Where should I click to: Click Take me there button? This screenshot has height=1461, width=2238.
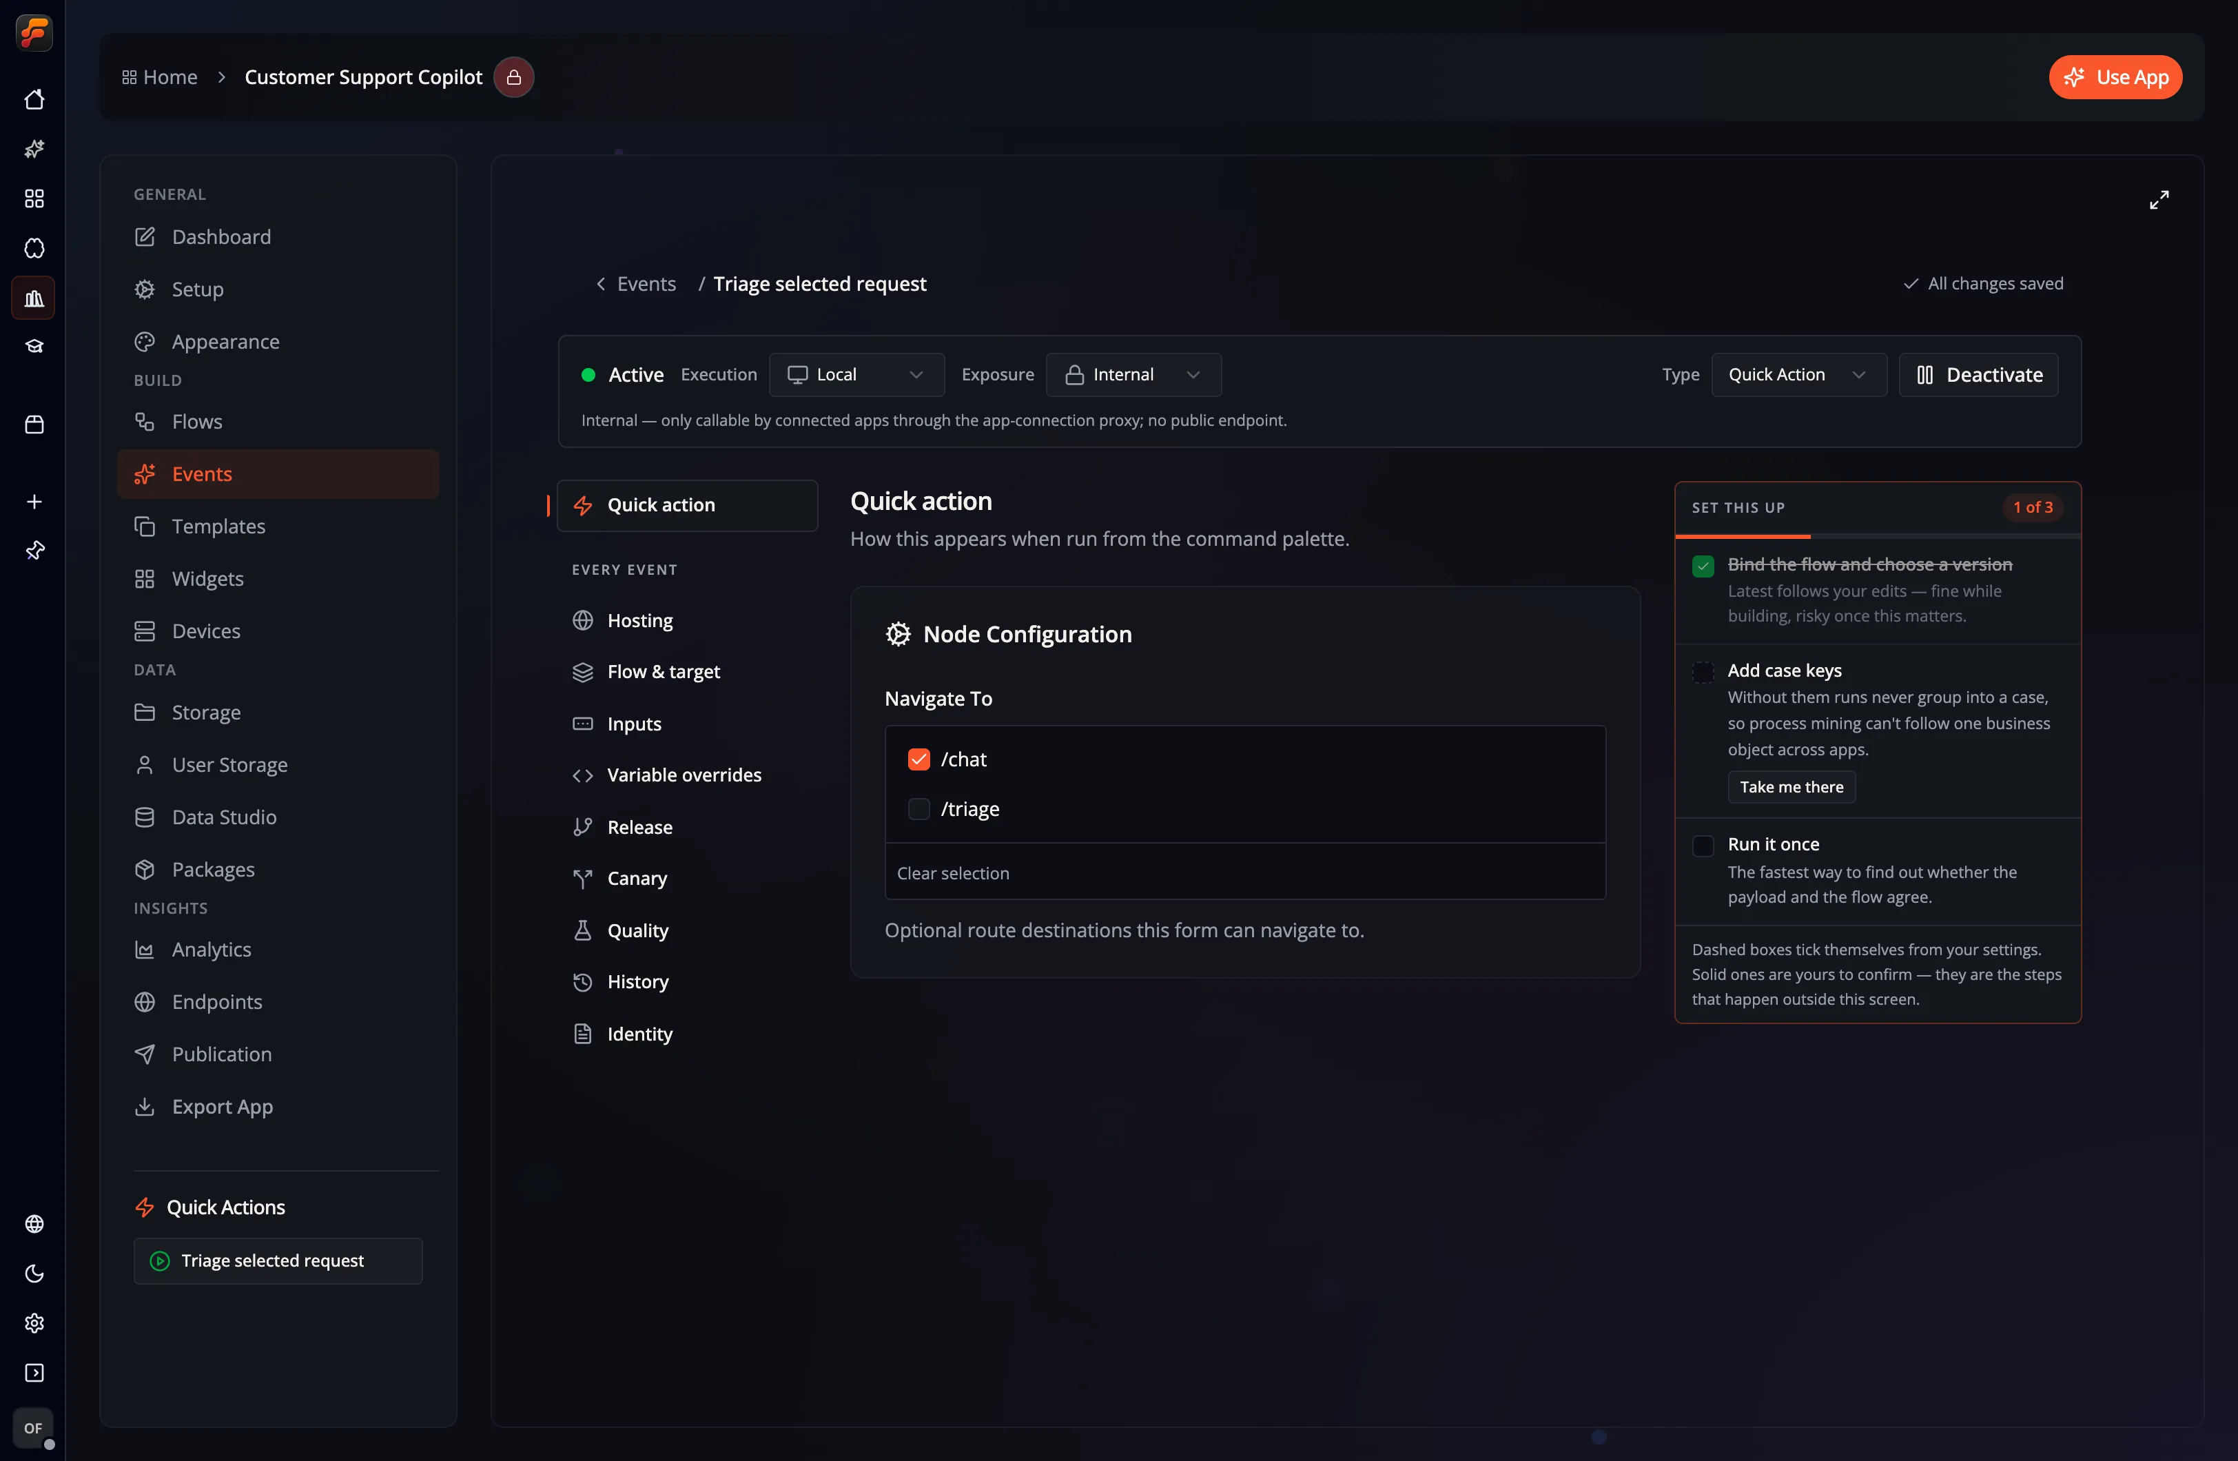(x=1790, y=786)
